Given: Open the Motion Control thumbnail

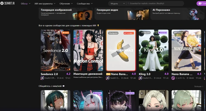Looking at the screenshot, I should point(88,50).
